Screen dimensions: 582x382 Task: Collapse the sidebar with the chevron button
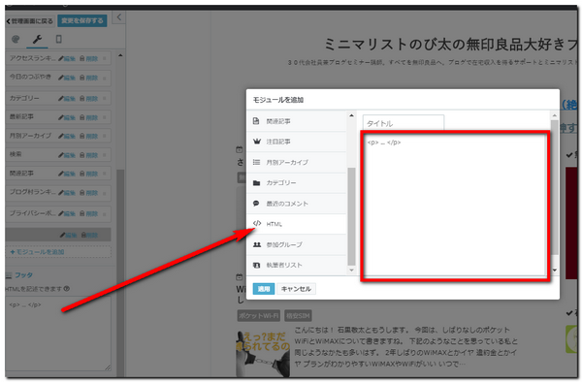[118, 17]
